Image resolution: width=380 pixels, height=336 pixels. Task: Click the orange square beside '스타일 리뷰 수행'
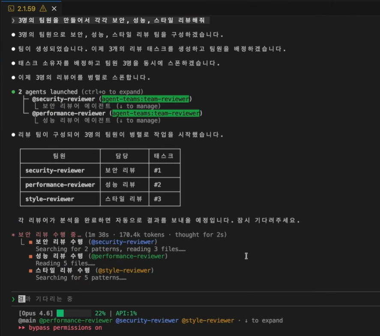pos(30,271)
